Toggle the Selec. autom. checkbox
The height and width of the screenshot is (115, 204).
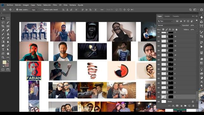17,10
